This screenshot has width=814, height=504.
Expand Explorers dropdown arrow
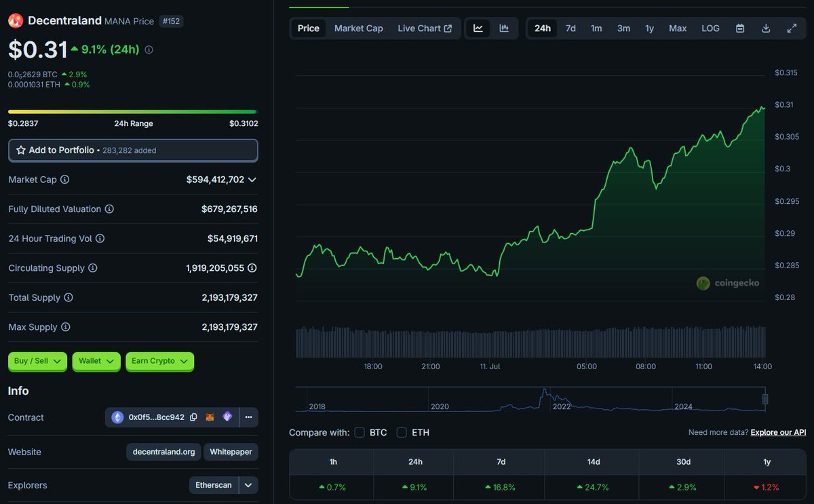point(249,485)
